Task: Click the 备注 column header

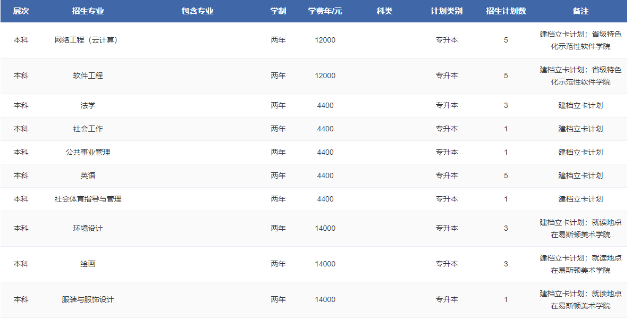Action: (x=580, y=11)
